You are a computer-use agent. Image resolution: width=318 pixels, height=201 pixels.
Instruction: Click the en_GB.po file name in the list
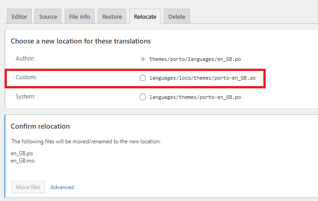click(22, 153)
